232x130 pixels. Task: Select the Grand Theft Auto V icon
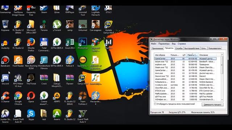pos(83,116)
